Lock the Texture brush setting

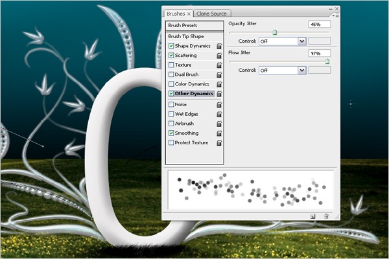pos(220,65)
